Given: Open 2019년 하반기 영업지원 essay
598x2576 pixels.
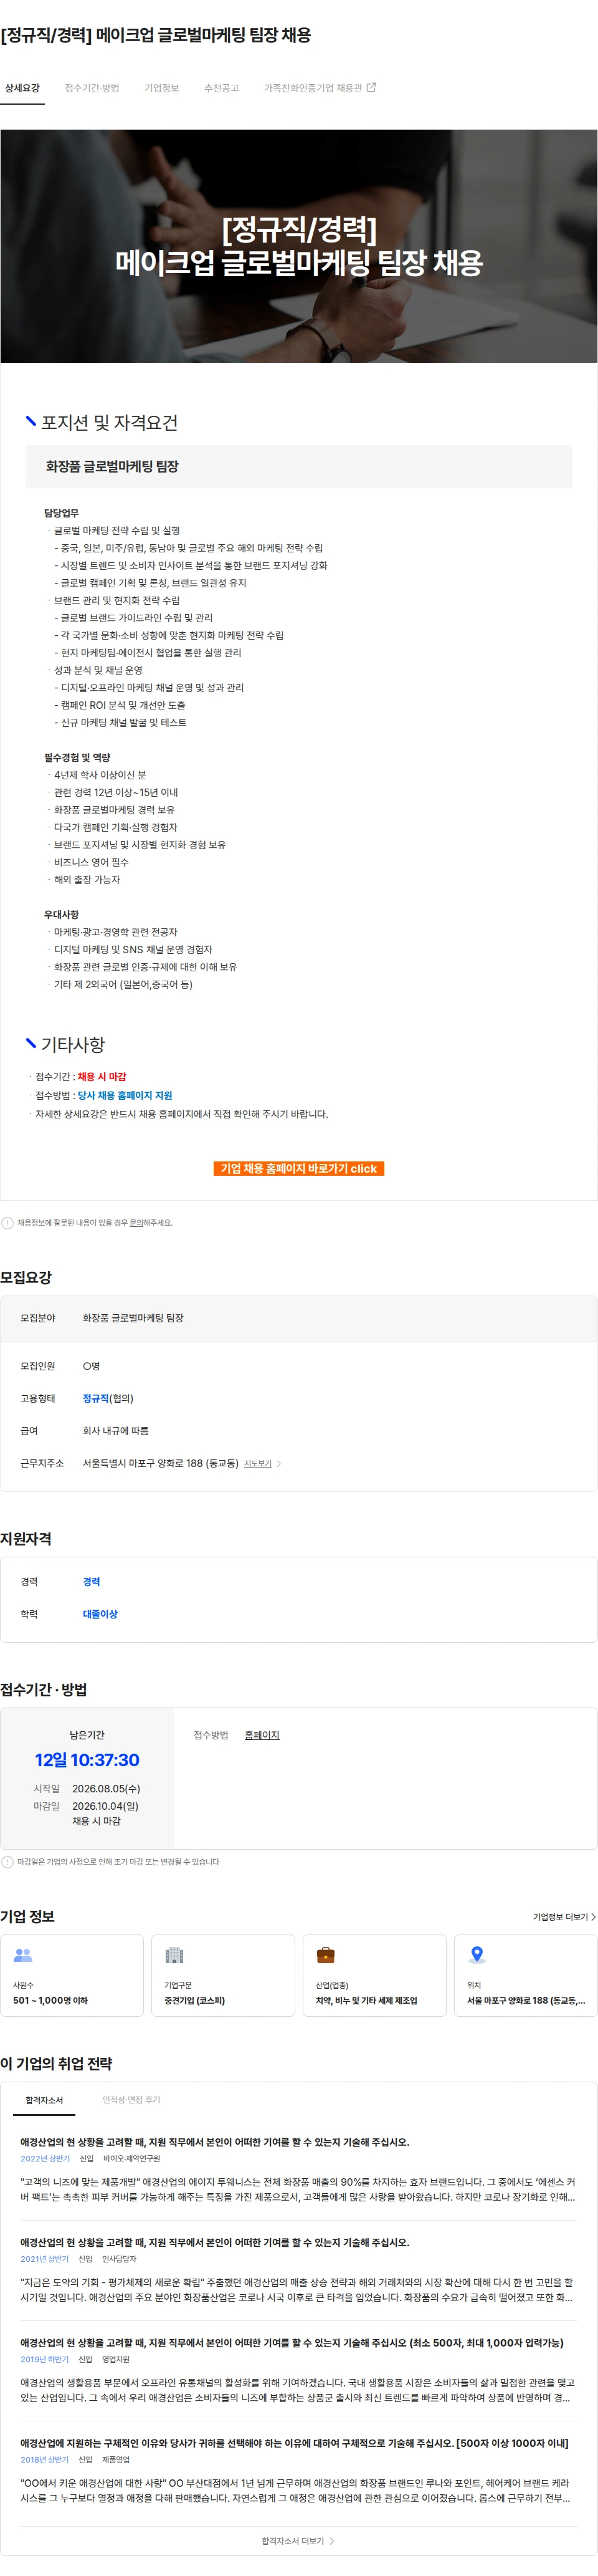Looking at the screenshot, I should pyautogui.click(x=298, y=2369).
